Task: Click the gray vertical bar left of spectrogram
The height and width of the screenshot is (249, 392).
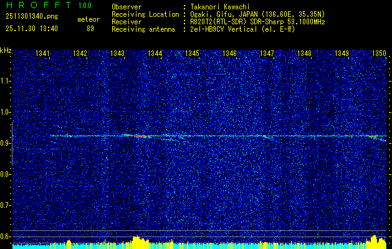Action: coord(12,144)
